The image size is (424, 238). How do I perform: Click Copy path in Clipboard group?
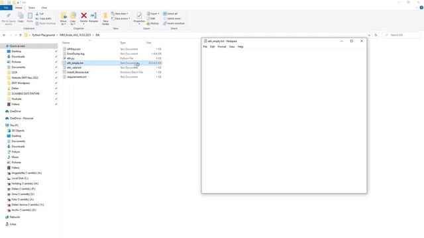coord(43,19)
